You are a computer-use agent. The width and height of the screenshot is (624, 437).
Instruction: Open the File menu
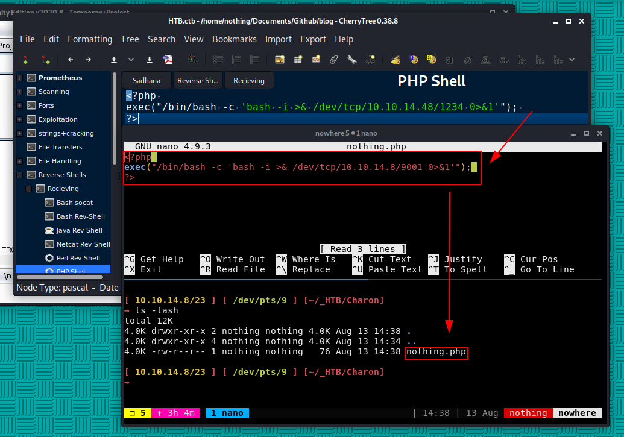pos(28,39)
